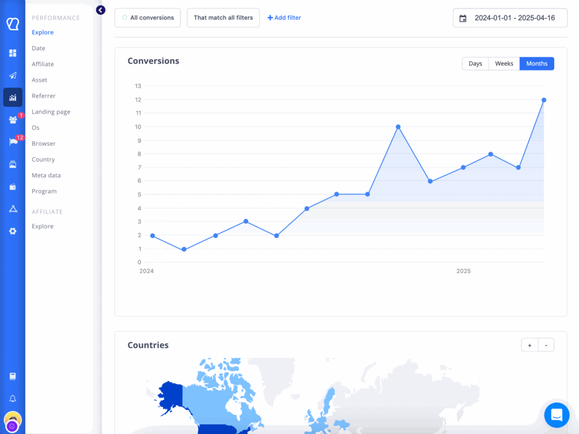Open the chat support bubble
Image resolution: width=579 pixels, height=434 pixels.
556,415
